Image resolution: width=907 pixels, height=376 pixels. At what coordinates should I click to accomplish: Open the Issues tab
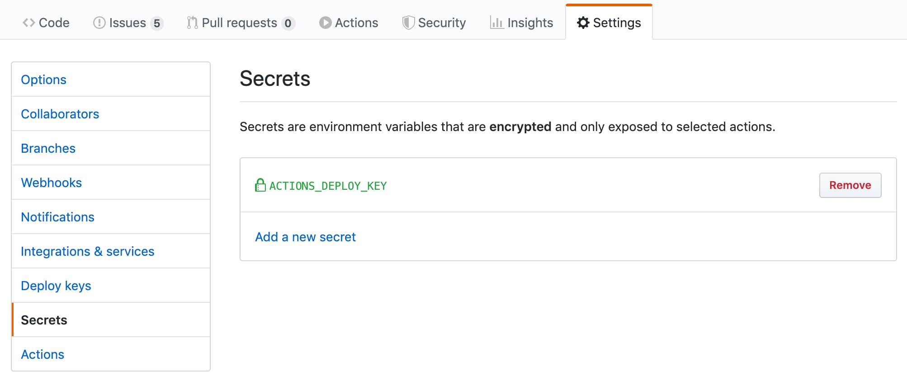(128, 23)
